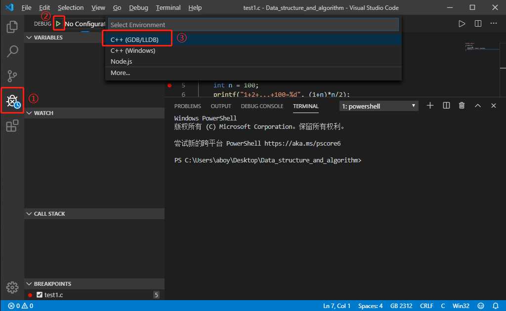Start debugging with green play arrow
Image resolution: width=506 pixels, height=311 pixels.
click(x=58, y=24)
